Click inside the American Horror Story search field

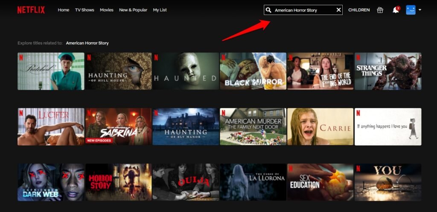tap(303, 10)
